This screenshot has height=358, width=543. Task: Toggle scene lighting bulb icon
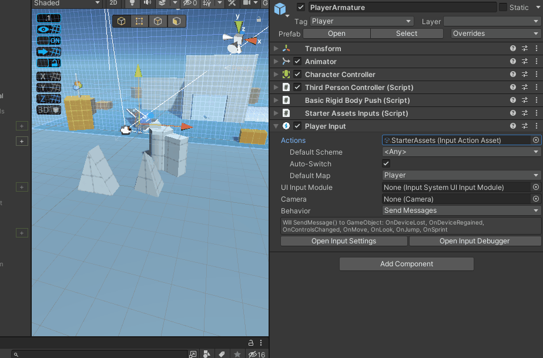(132, 4)
